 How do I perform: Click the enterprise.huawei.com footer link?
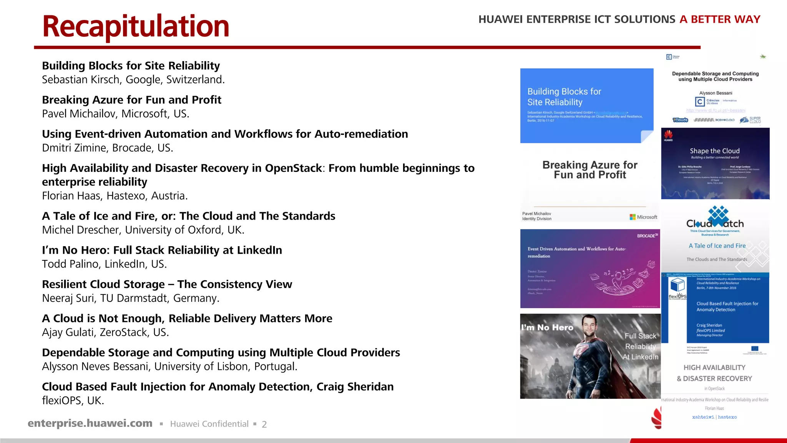(x=90, y=423)
